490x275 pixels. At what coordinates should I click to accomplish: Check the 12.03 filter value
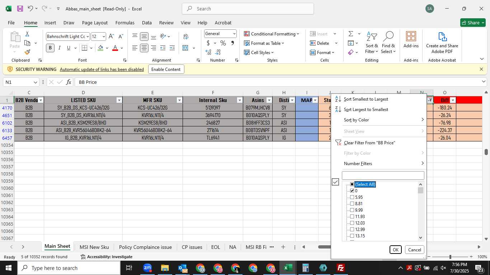(352, 223)
